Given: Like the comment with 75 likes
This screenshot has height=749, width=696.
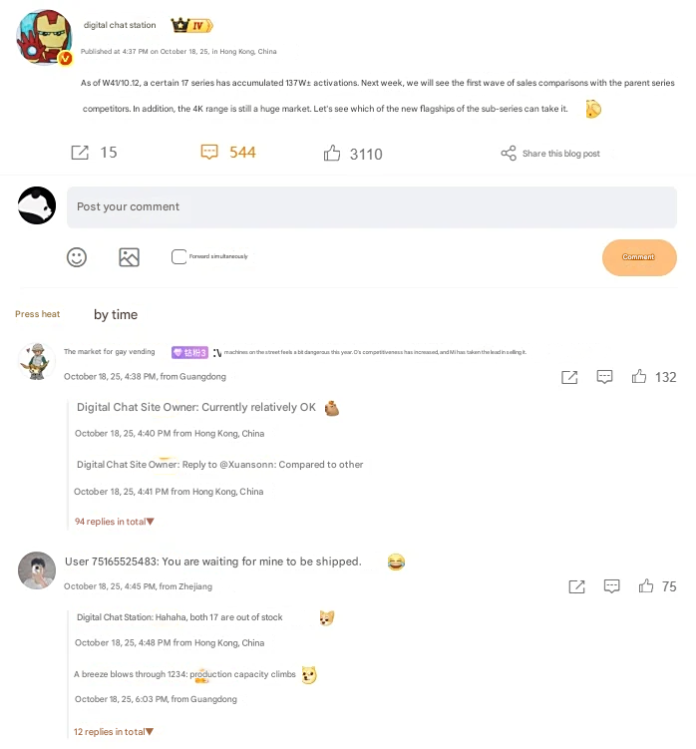Looking at the screenshot, I should click(646, 586).
